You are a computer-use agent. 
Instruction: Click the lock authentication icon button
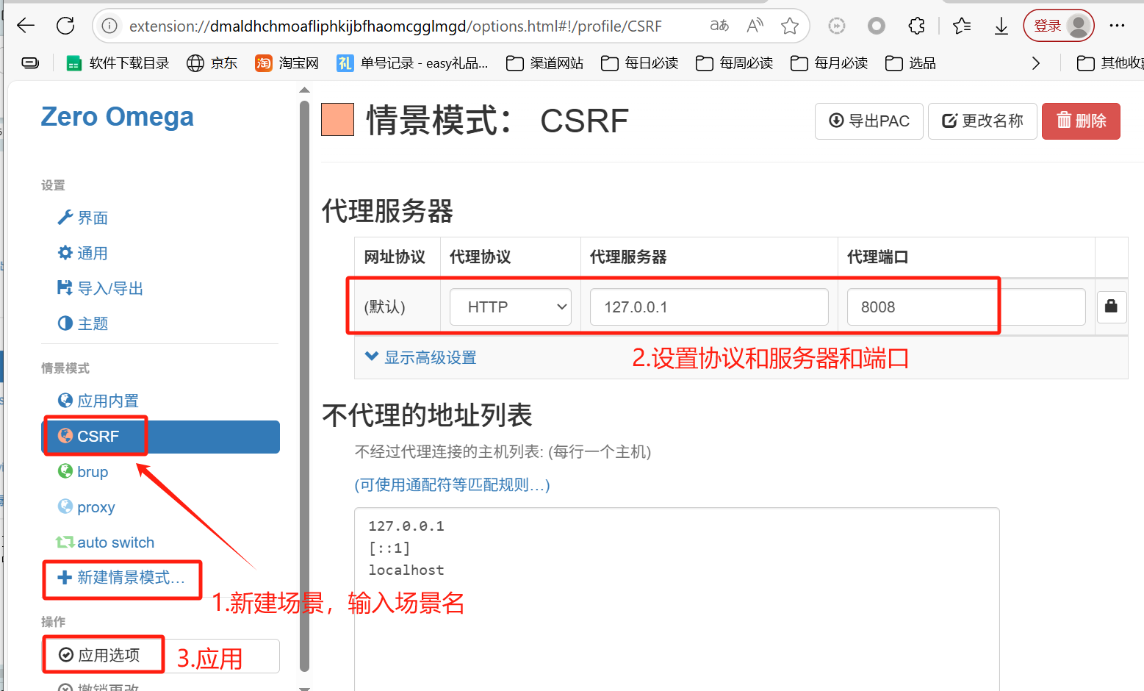pos(1111,307)
